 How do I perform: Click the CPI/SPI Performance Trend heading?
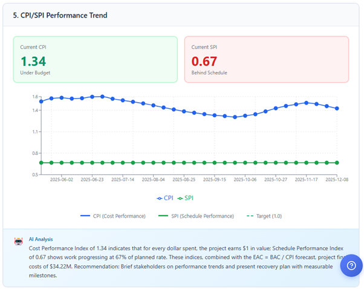[60, 15]
